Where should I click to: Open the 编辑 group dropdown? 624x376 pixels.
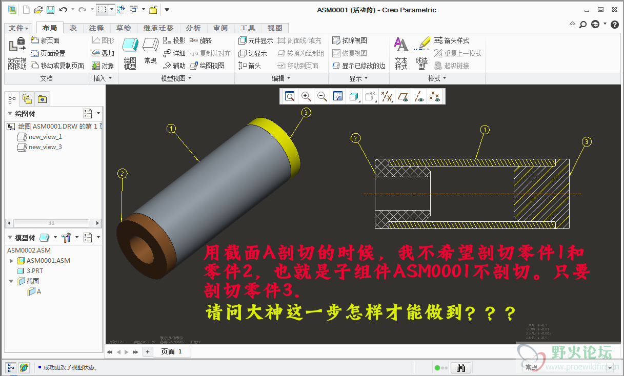(x=281, y=78)
